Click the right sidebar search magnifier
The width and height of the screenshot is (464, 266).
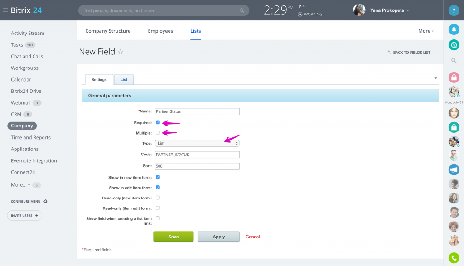(454, 61)
